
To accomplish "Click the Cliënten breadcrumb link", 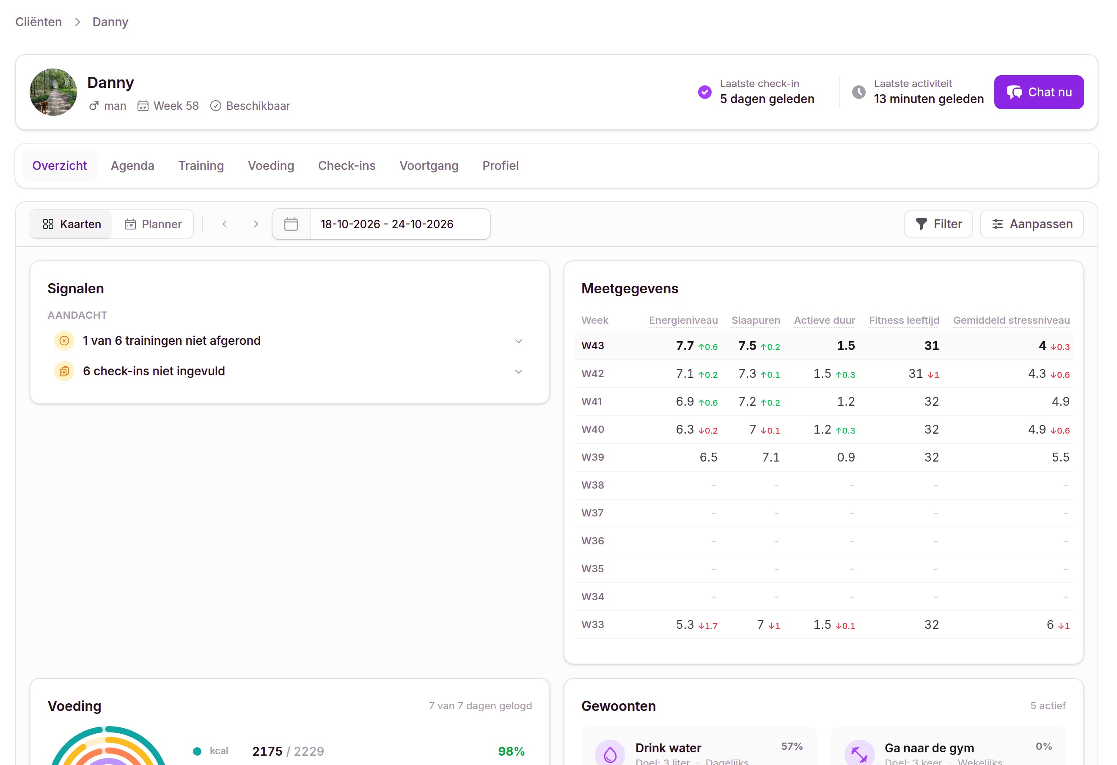I will point(39,22).
